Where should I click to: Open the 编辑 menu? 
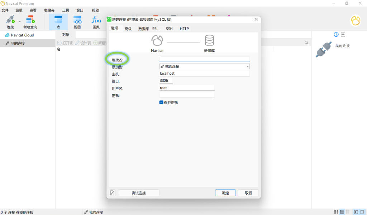pyautogui.click(x=19, y=10)
